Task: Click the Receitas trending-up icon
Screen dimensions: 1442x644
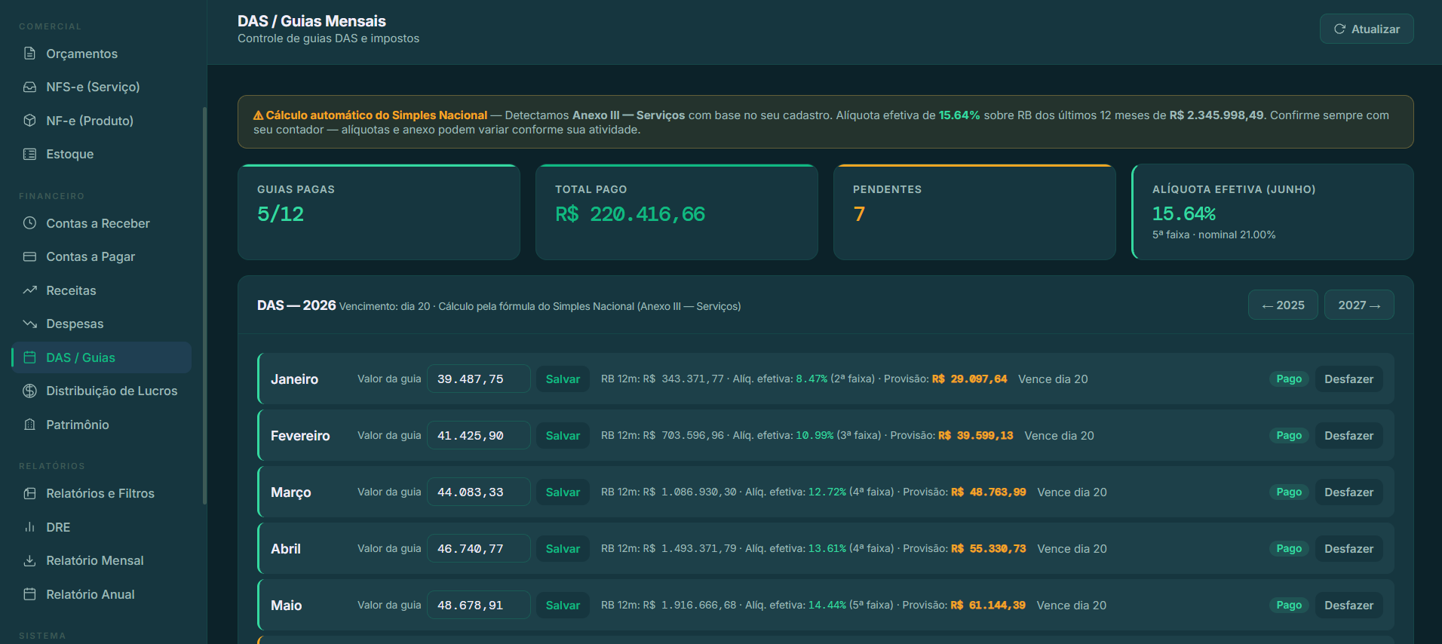Action: 29,290
